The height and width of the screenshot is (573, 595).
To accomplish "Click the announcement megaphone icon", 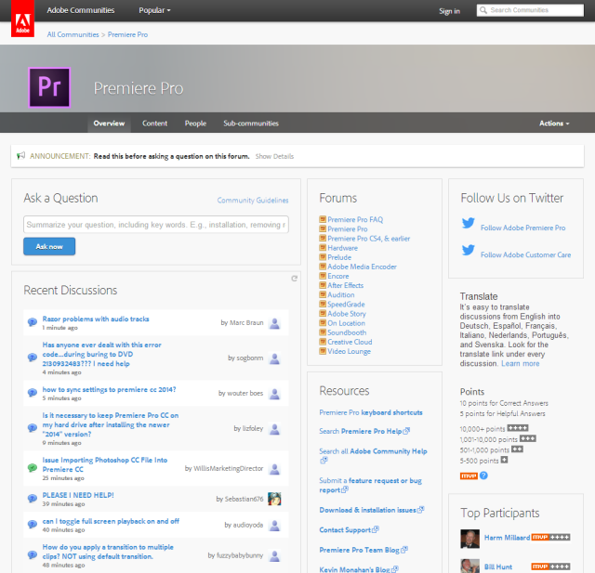I will 20,156.
